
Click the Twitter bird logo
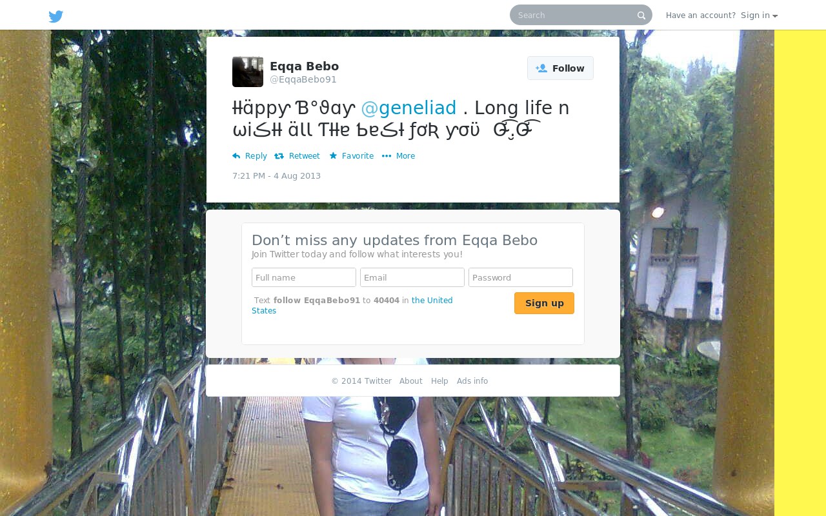tap(56, 16)
